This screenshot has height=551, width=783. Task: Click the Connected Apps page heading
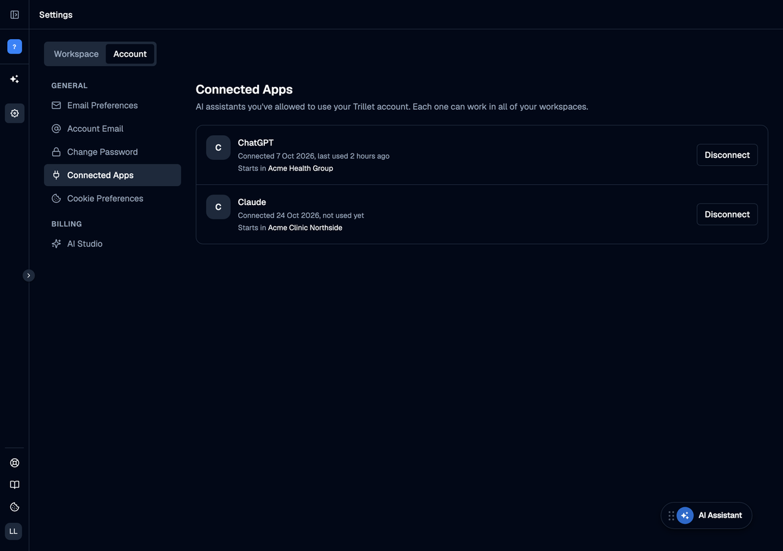coord(244,89)
